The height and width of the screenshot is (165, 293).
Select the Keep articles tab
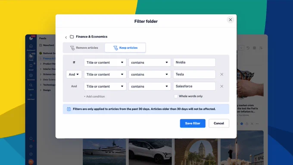point(125,48)
